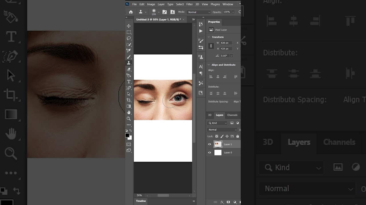The height and width of the screenshot is (205, 366).
Task: Select the Move tool
Action: [129, 26]
